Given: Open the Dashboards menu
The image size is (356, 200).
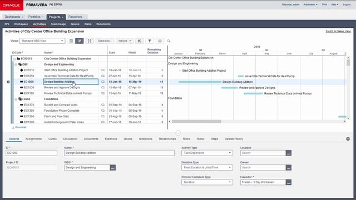Looking at the screenshot, I should pos(14,17).
